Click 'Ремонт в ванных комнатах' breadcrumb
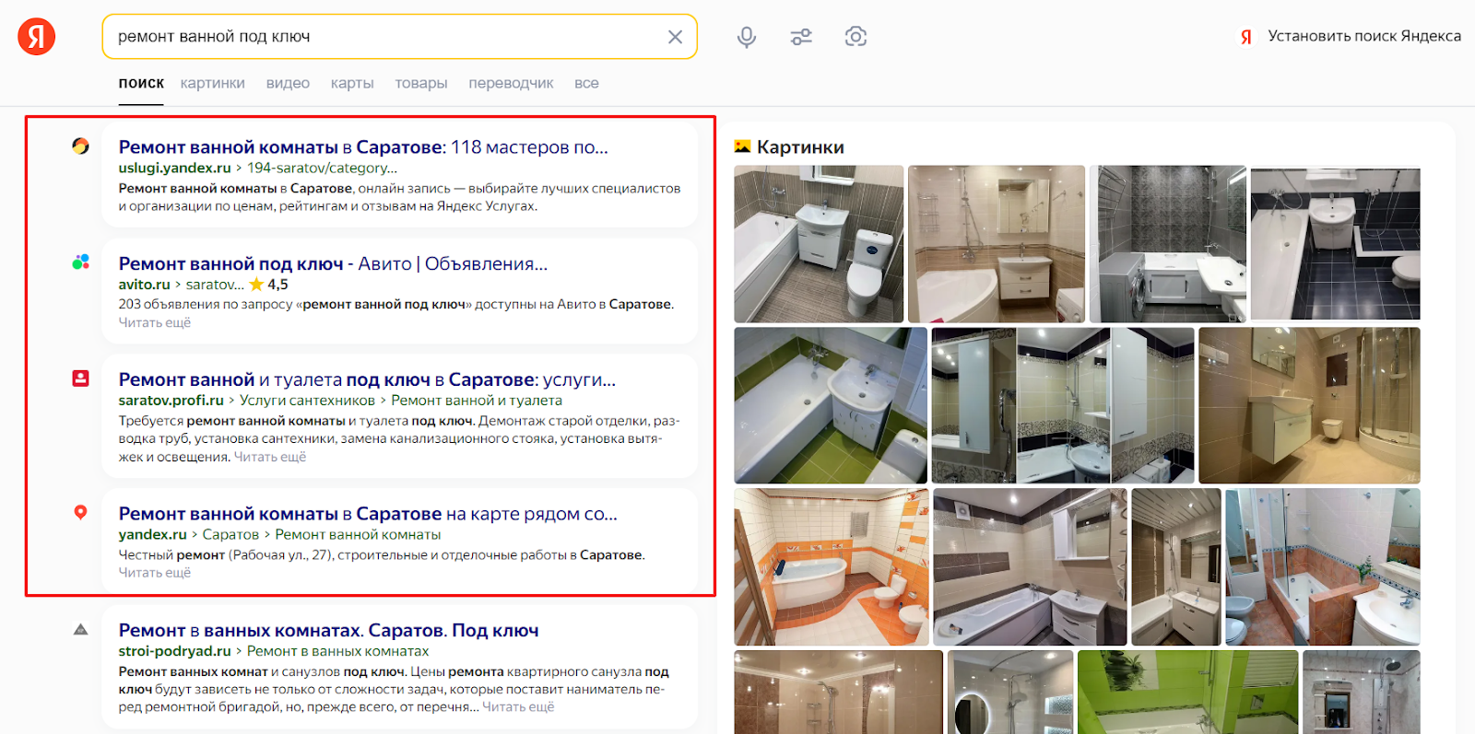Screen dimensions: 1475x734 [337, 651]
